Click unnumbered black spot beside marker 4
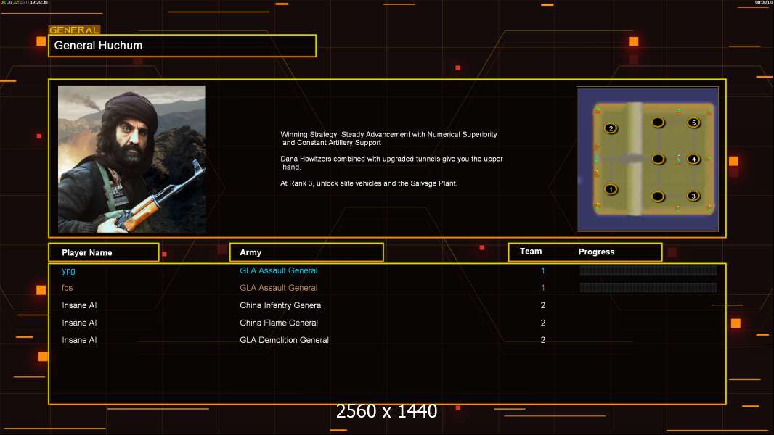The height and width of the screenshot is (435, 774). (658, 159)
